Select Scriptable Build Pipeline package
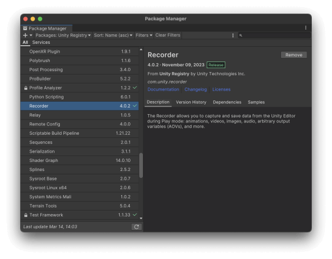This screenshot has width=332, height=259. click(79, 133)
